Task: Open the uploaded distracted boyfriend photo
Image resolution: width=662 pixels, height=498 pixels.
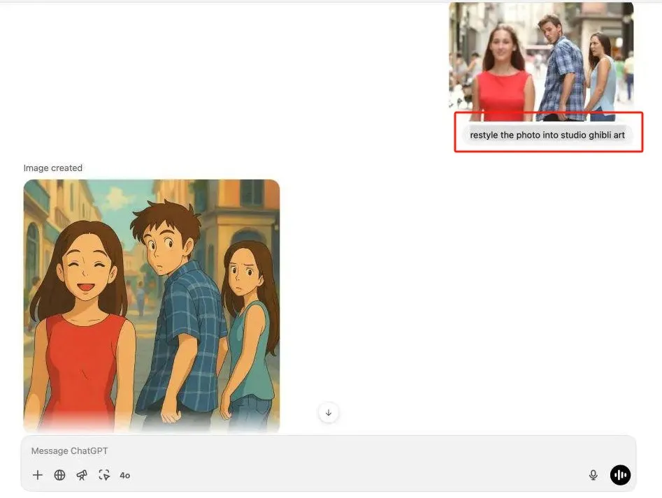Action: tap(541, 61)
